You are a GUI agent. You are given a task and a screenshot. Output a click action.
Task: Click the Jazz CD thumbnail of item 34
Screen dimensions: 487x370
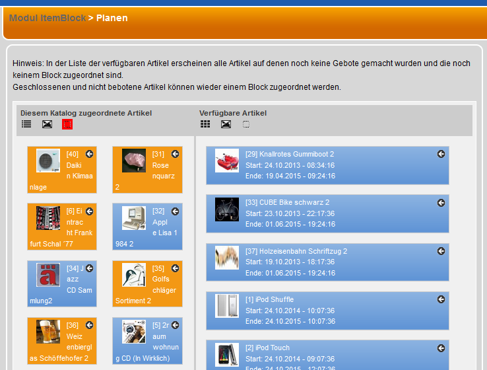coord(48,275)
